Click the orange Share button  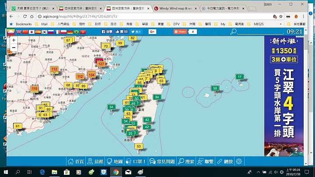point(180,32)
